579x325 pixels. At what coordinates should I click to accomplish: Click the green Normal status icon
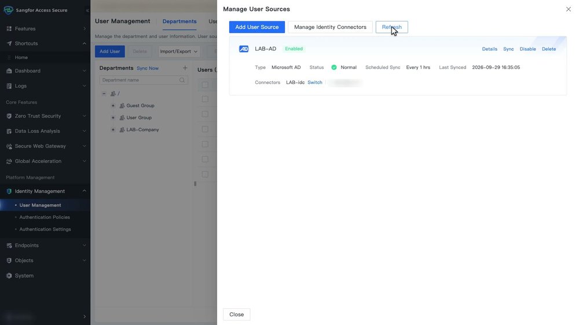334,67
